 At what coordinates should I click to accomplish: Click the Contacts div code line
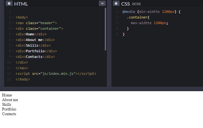(x=35, y=57)
